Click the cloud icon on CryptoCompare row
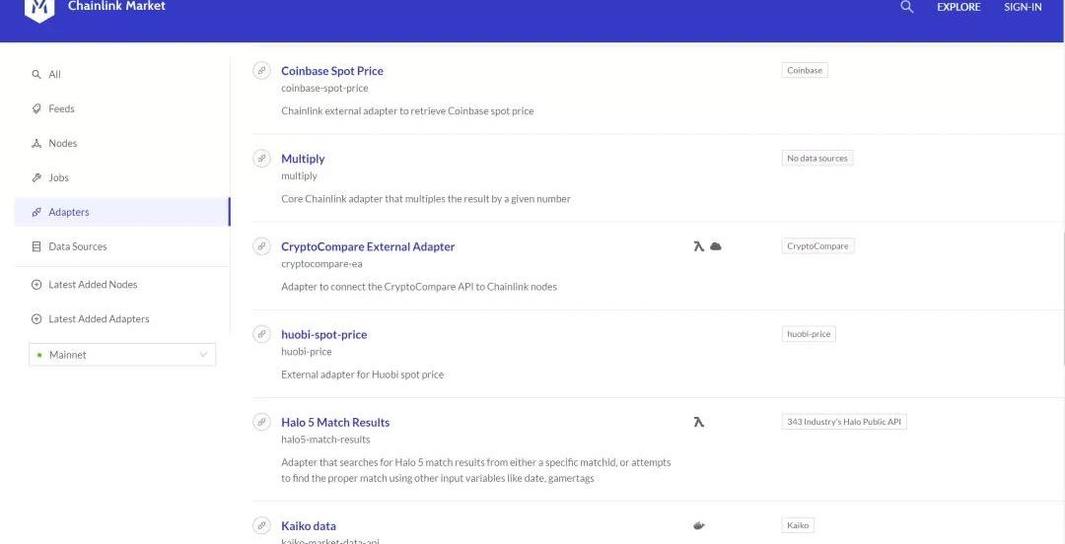Screen dimensions: 1065x544 [716, 246]
